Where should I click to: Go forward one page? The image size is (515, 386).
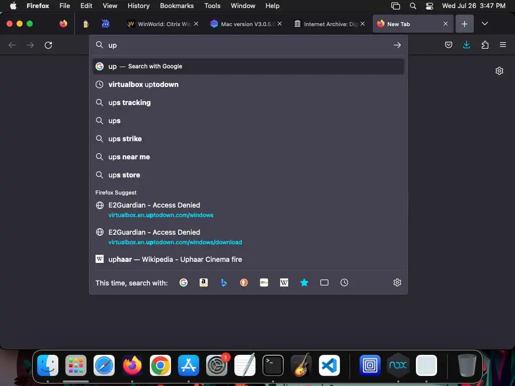point(30,45)
